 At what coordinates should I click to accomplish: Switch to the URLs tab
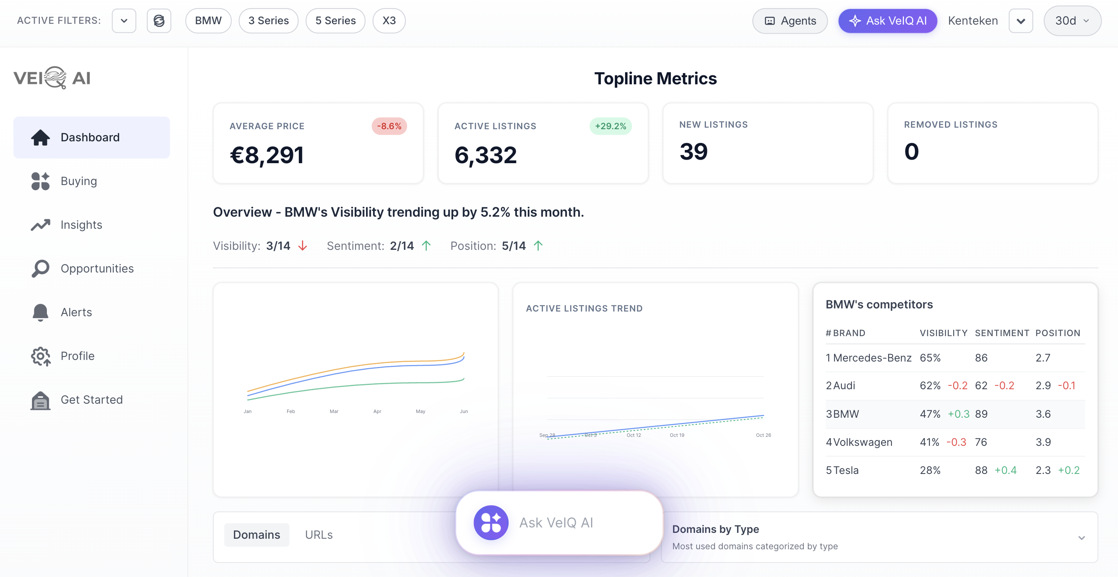319,534
